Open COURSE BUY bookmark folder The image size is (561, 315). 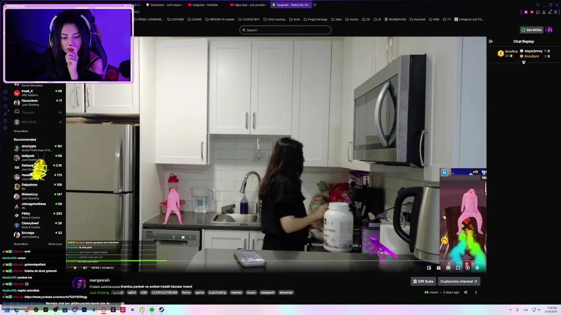coord(249,19)
